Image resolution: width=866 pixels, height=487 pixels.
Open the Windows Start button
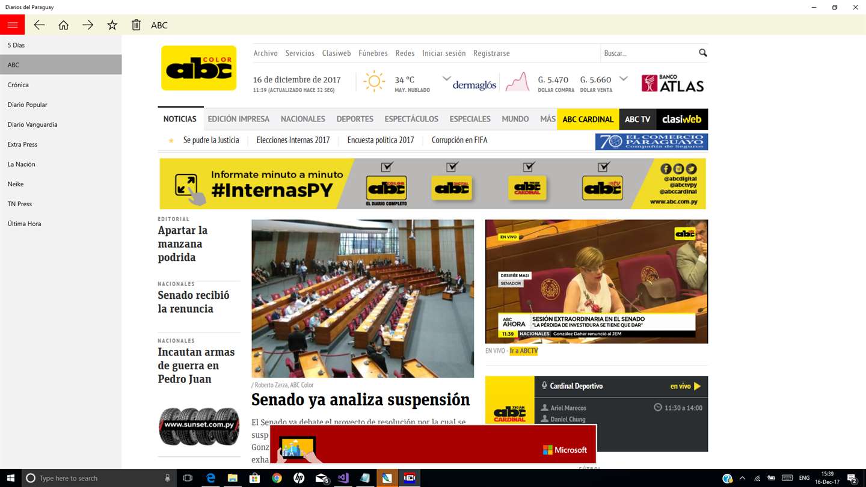10,478
